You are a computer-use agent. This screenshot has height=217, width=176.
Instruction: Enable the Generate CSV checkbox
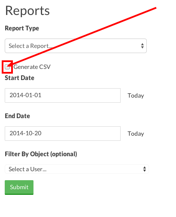pyautogui.click(x=7, y=67)
